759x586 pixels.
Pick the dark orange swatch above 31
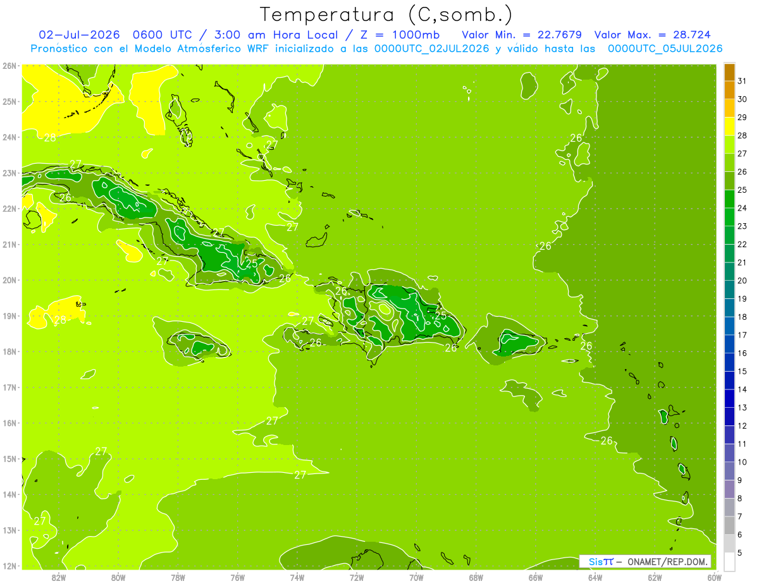[x=729, y=72]
